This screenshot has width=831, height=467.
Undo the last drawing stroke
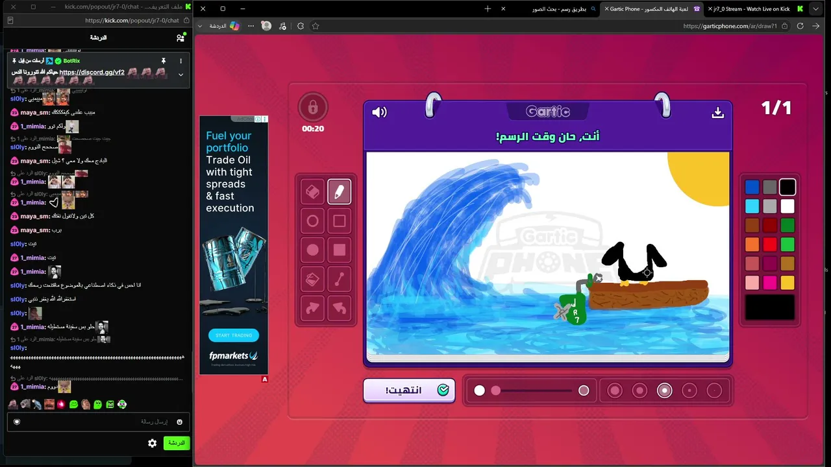pos(339,309)
